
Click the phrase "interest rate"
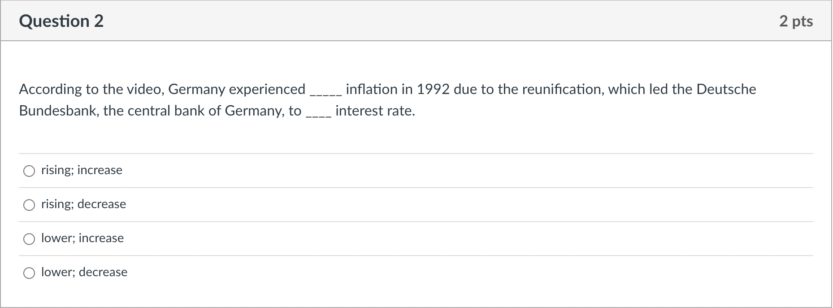click(x=374, y=111)
